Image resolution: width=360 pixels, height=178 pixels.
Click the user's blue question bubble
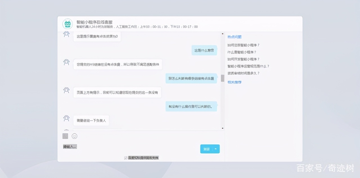[x=204, y=50]
